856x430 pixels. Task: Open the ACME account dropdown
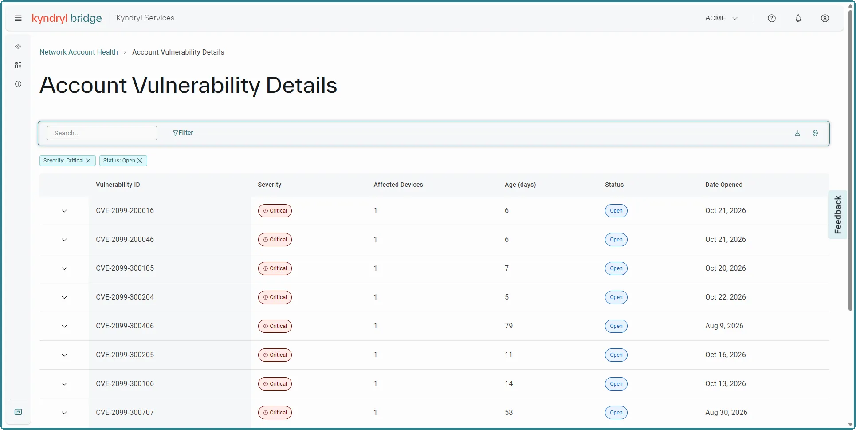(x=722, y=18)
